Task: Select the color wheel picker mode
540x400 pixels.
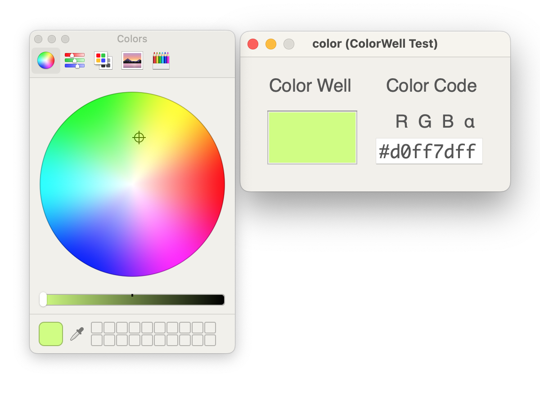Action: pyautogui.click(x=46, y=60)
